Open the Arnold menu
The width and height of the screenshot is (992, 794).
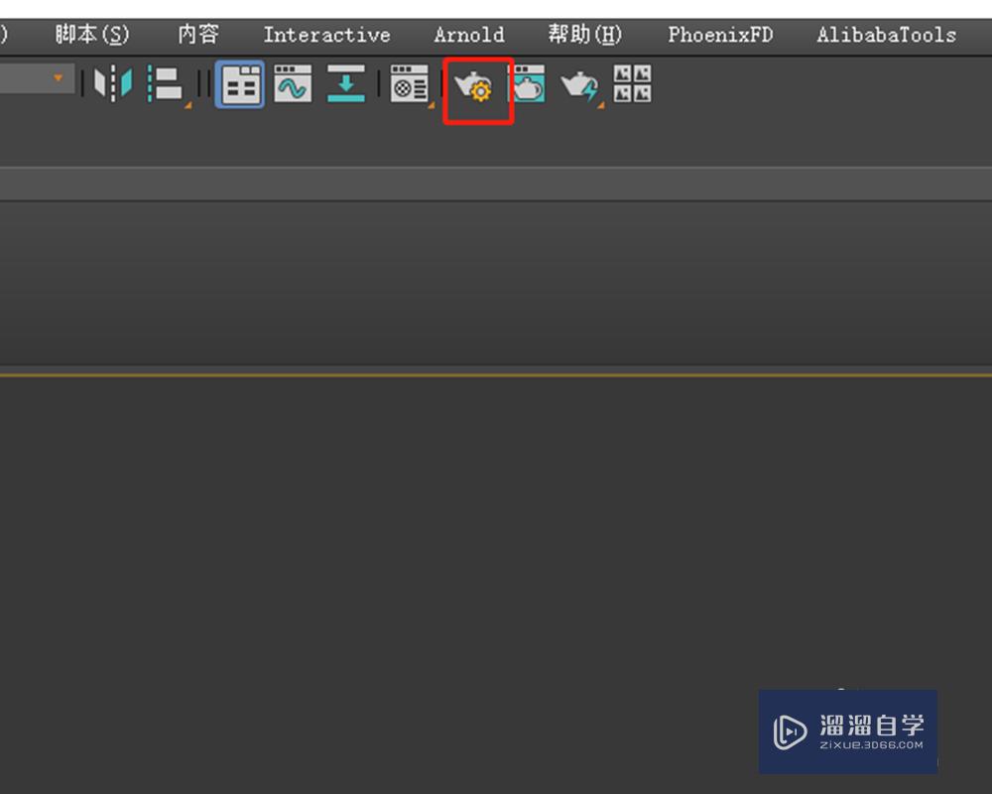pyautogui.click(x=468, y=35)
